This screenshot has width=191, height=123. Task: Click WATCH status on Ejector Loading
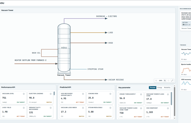[49, 102]
